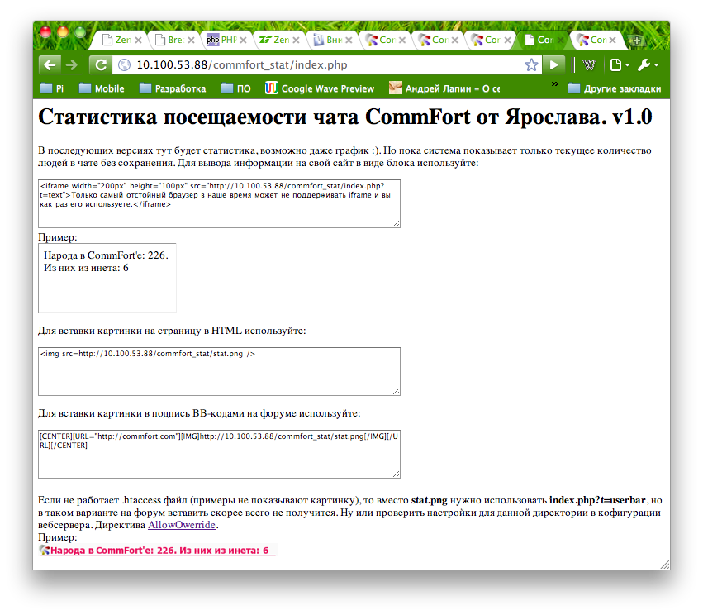
Task: Click inside the address bar URL field
Action: pyautogui.click(x=322, y=64)
